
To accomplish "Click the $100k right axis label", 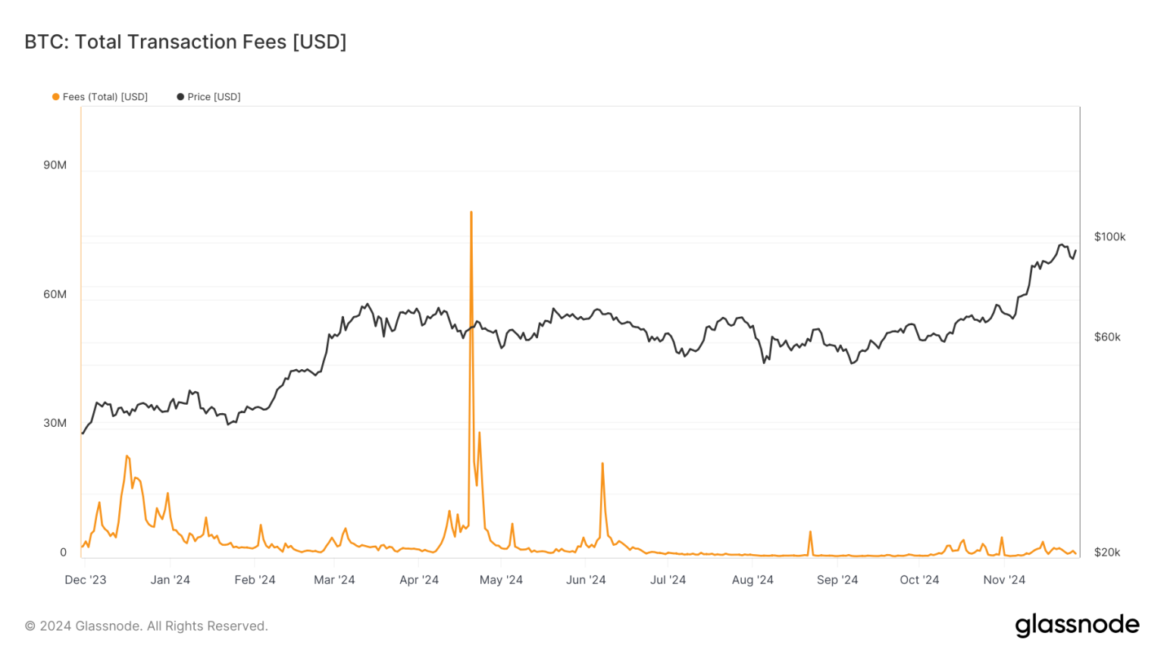I will [1109, 237].
